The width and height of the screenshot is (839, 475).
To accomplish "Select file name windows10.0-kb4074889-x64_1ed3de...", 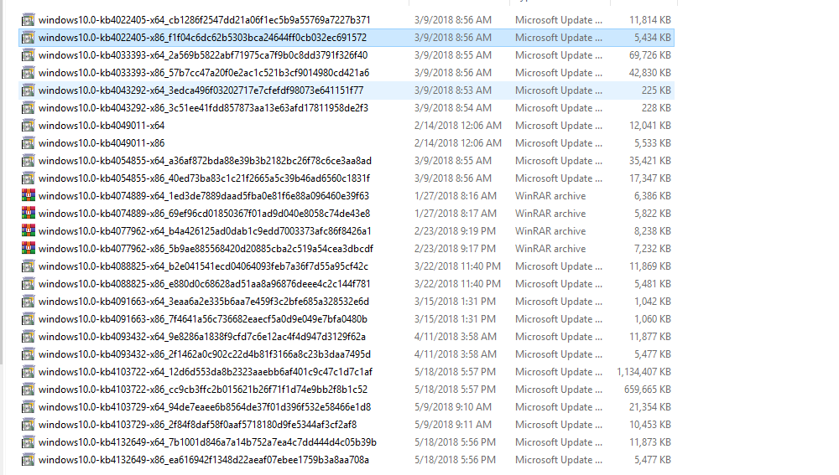I will click(x=204, y=196).
